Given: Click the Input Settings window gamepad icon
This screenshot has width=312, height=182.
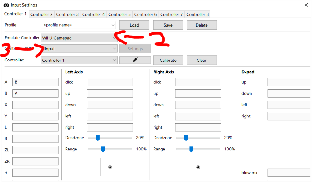Looking at the screenshot, I should point(6,5).
